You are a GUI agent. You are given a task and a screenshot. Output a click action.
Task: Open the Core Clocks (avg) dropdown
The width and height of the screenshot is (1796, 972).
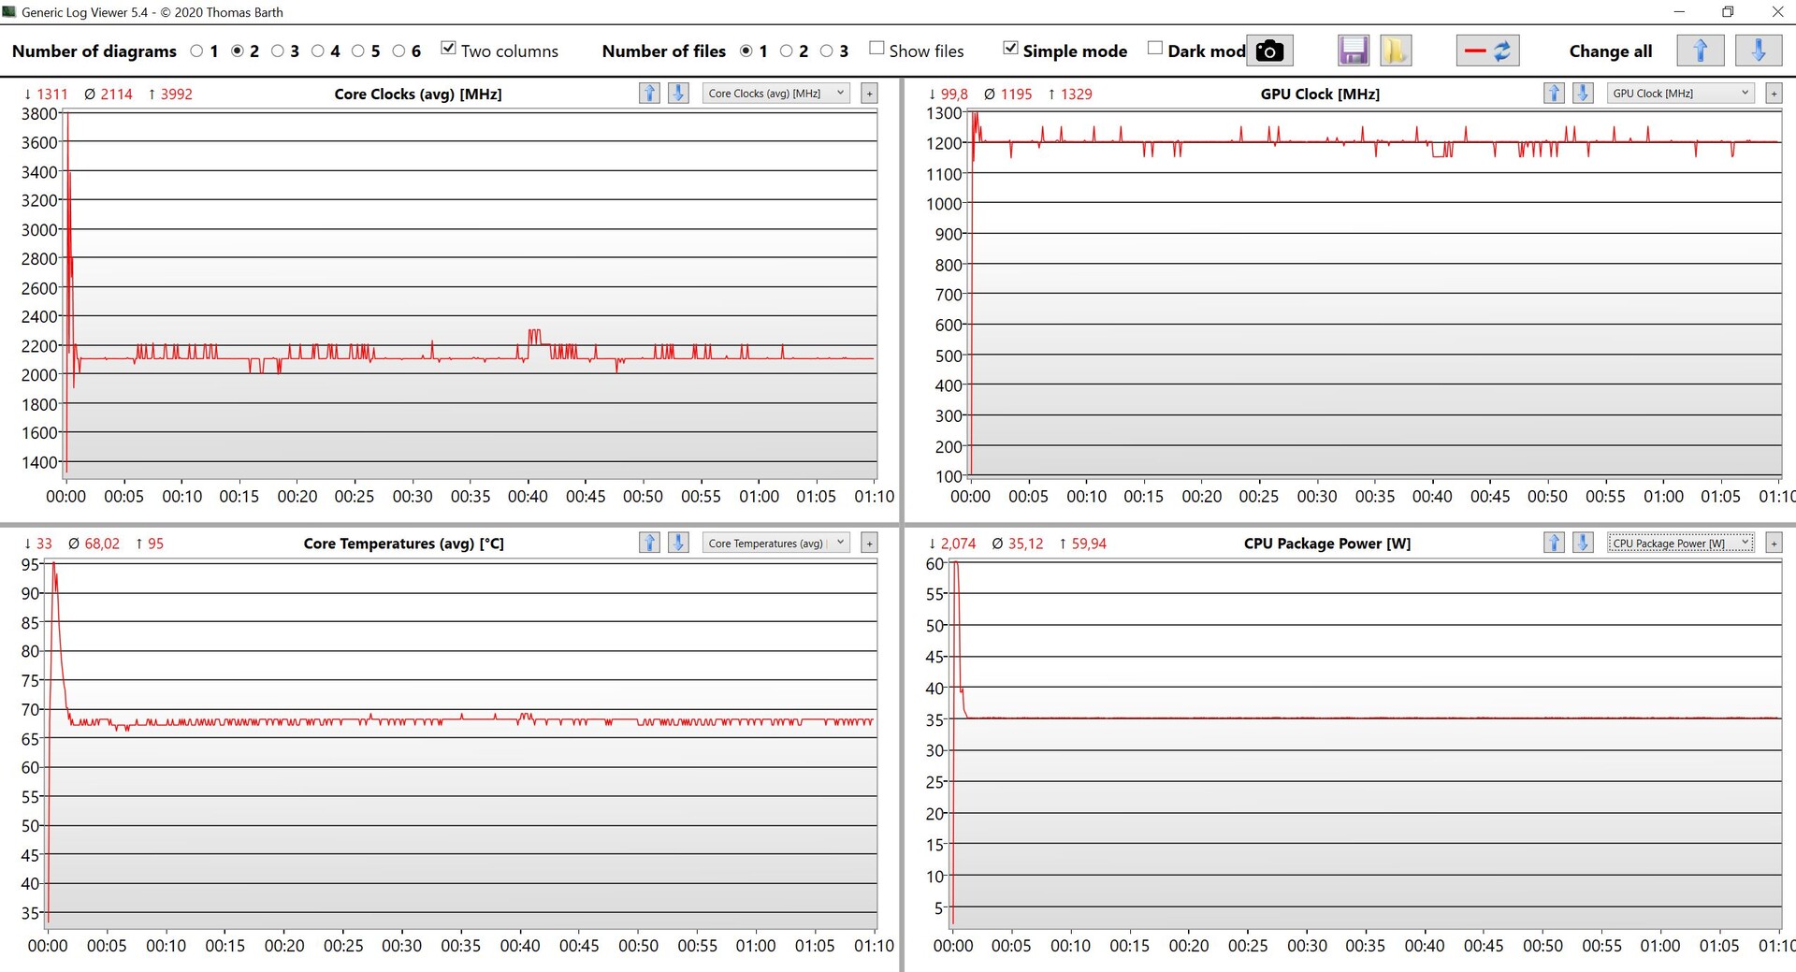click(775, 94)
